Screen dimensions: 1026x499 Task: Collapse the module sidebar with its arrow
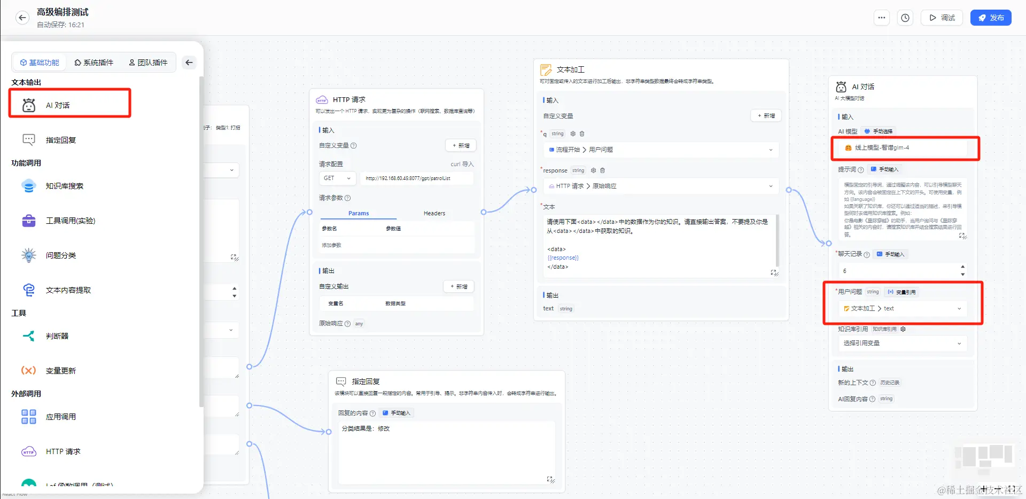189,63
